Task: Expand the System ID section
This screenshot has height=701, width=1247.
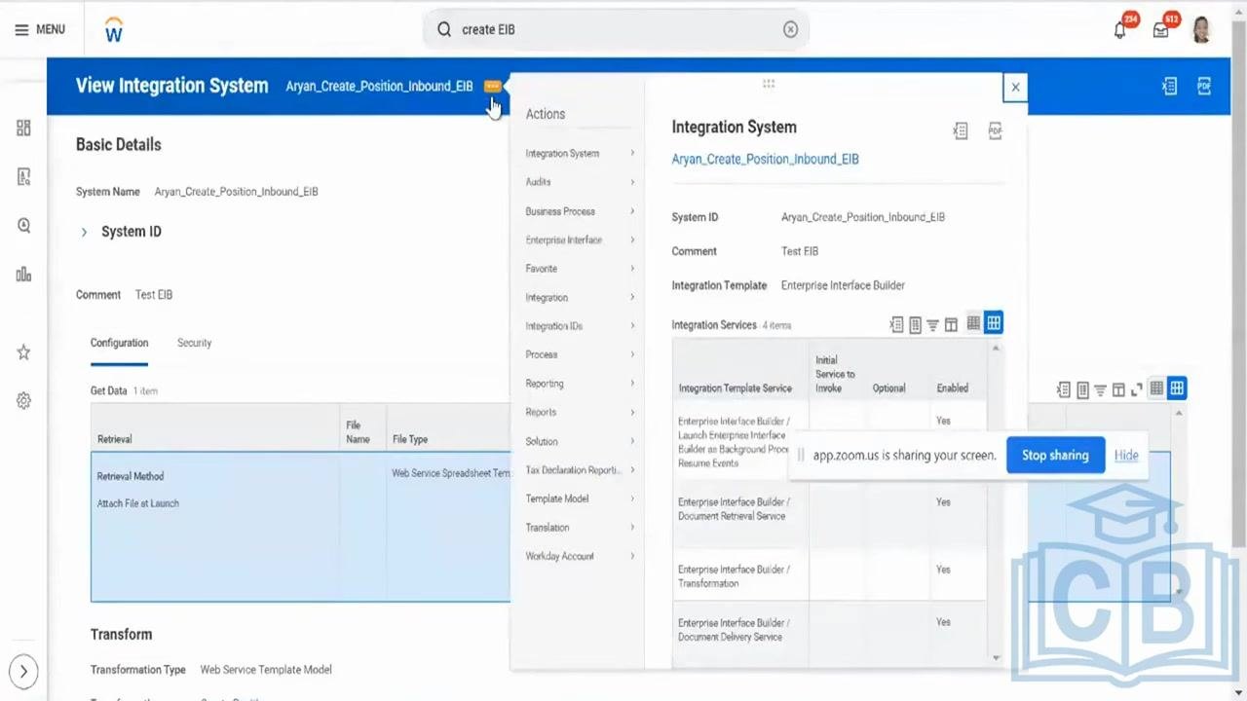Action: pos(84,232)
